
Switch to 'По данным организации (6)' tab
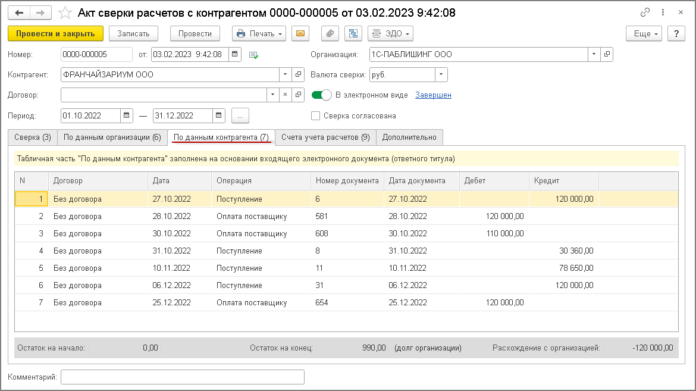coord(112,137)
